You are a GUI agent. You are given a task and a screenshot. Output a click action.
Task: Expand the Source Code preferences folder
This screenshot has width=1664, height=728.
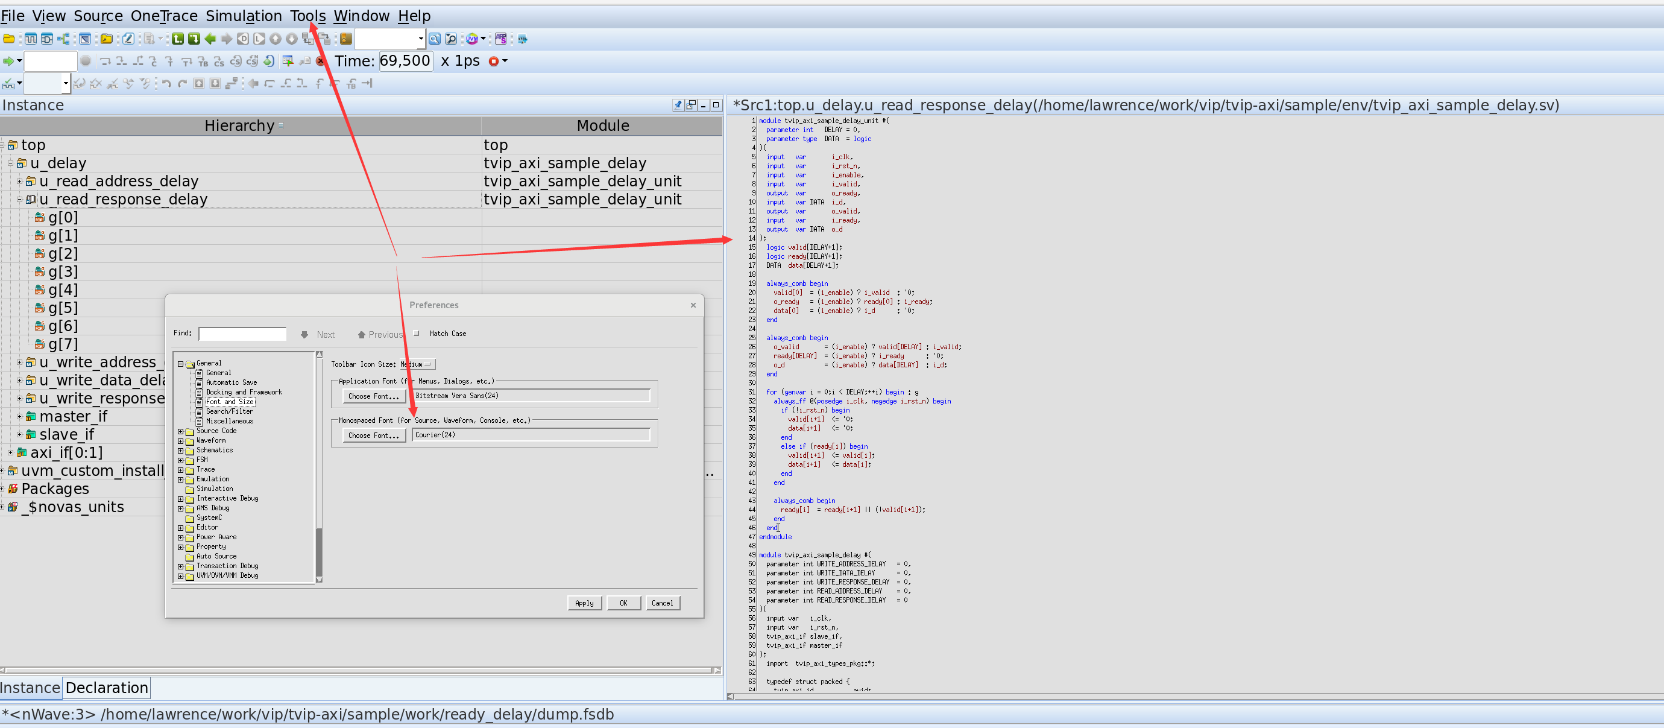click(181, 431)
